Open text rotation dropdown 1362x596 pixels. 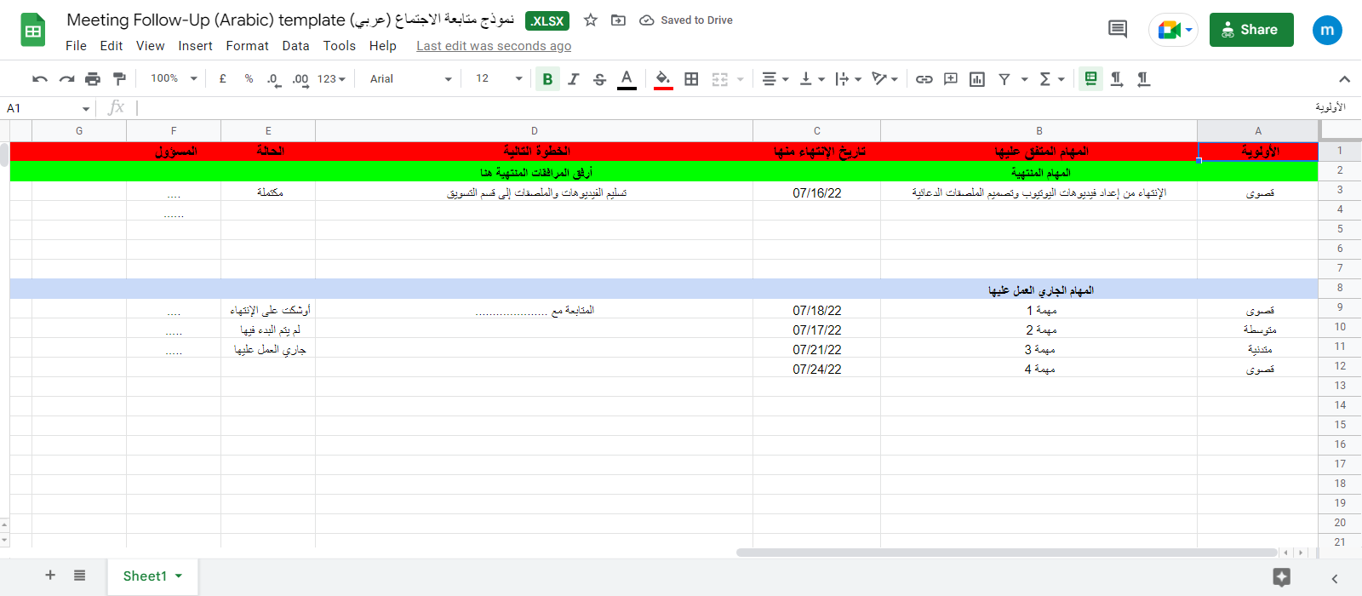point(884,79)
